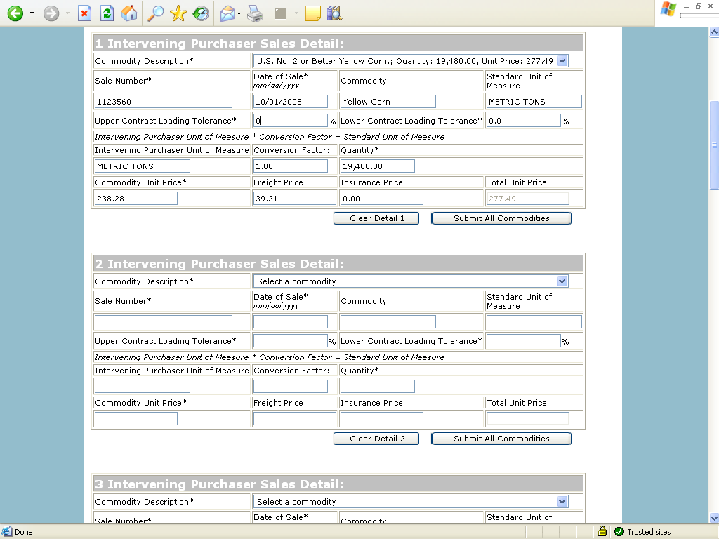Image resolution: width=719 pixels, height=539 pixels.
Task: Click the Clear Detail 2 button
Action: click(x=377, y=439)
